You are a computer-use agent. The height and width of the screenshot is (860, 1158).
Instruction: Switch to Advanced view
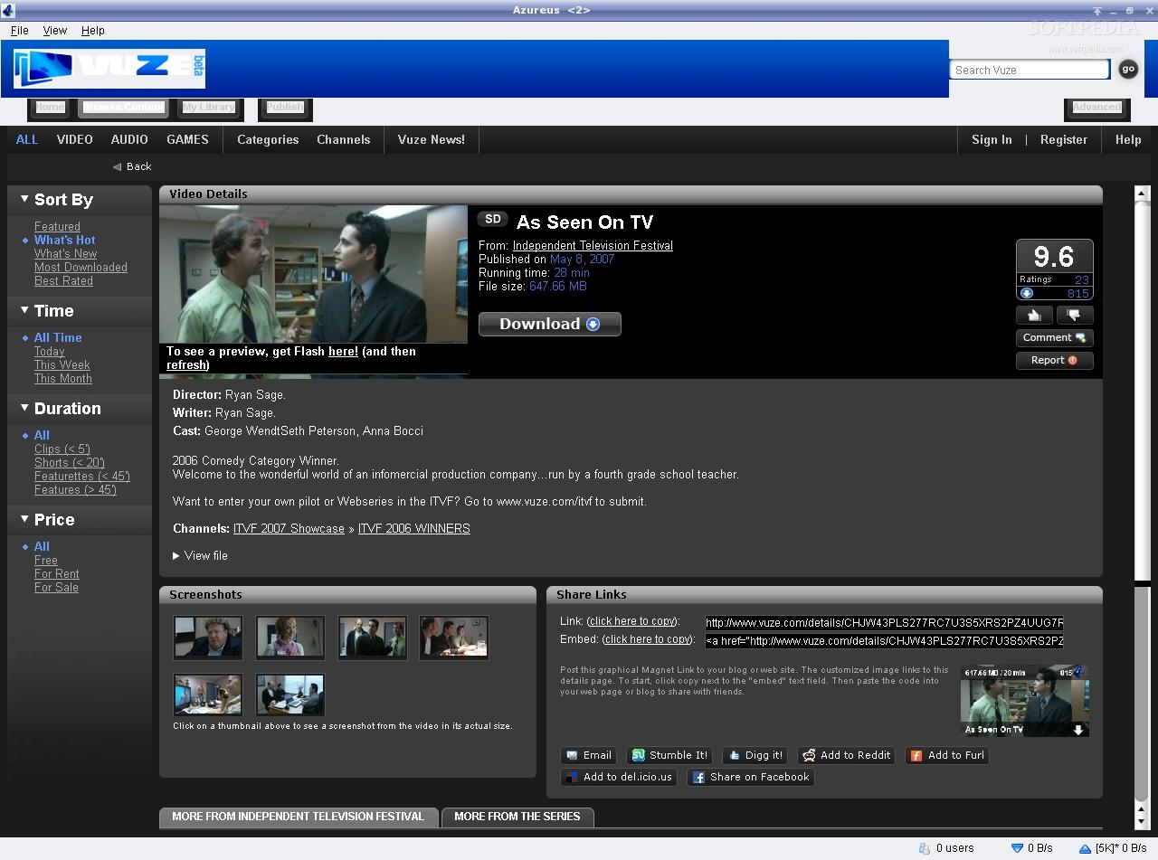[1096, 107]
